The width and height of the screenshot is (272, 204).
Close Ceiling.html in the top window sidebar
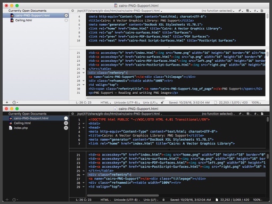pyautogui.click(x=66, y=20)
